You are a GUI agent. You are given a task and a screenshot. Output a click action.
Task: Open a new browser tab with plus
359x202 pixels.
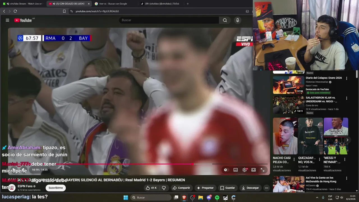(188, 4)
